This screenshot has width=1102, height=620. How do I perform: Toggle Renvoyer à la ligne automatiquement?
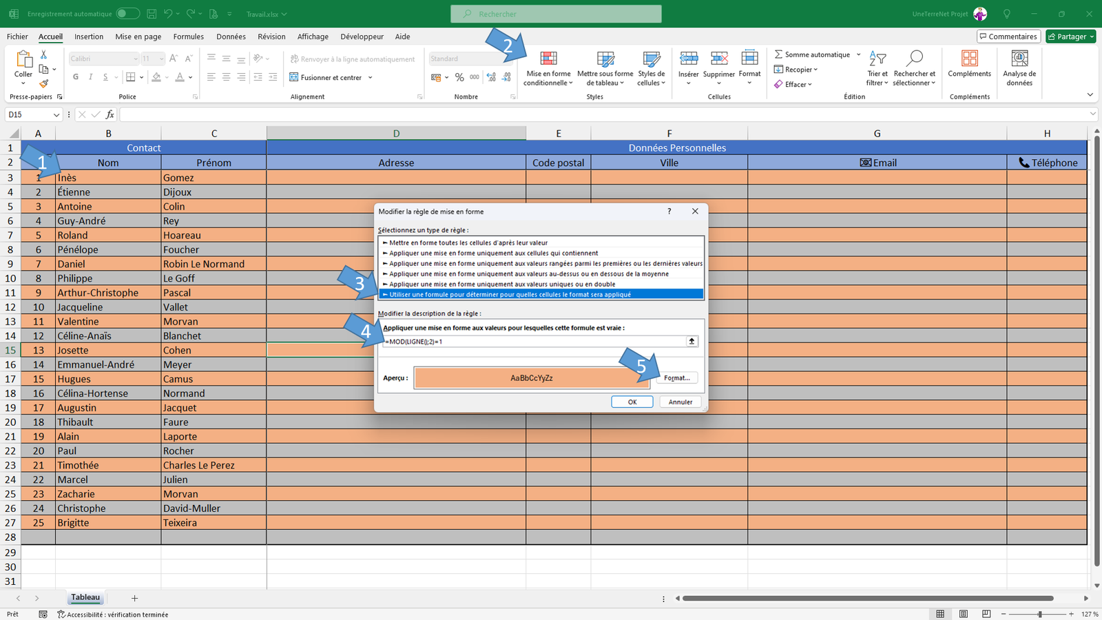pos(353,59)
